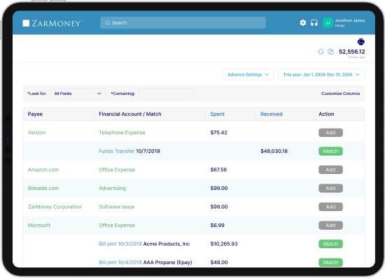Click the Financial Account / Match header
The height and width of the screenshot is (278, 385).
(x=130, y=114)
